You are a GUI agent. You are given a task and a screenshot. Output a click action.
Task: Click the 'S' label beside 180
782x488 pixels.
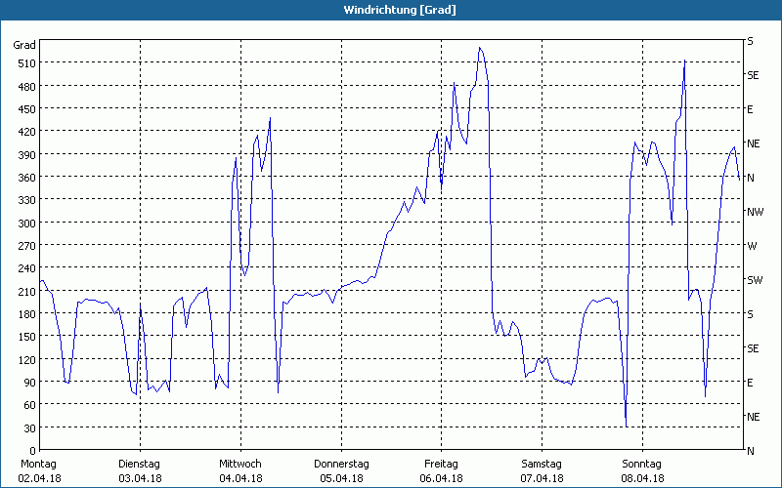point(750,314)
